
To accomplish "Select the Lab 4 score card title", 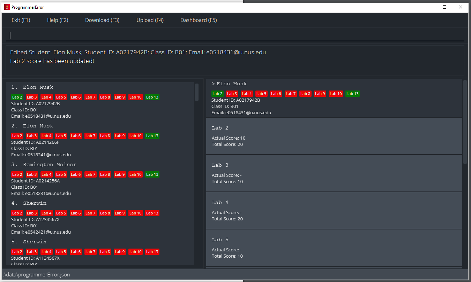I will click(220, 203).
